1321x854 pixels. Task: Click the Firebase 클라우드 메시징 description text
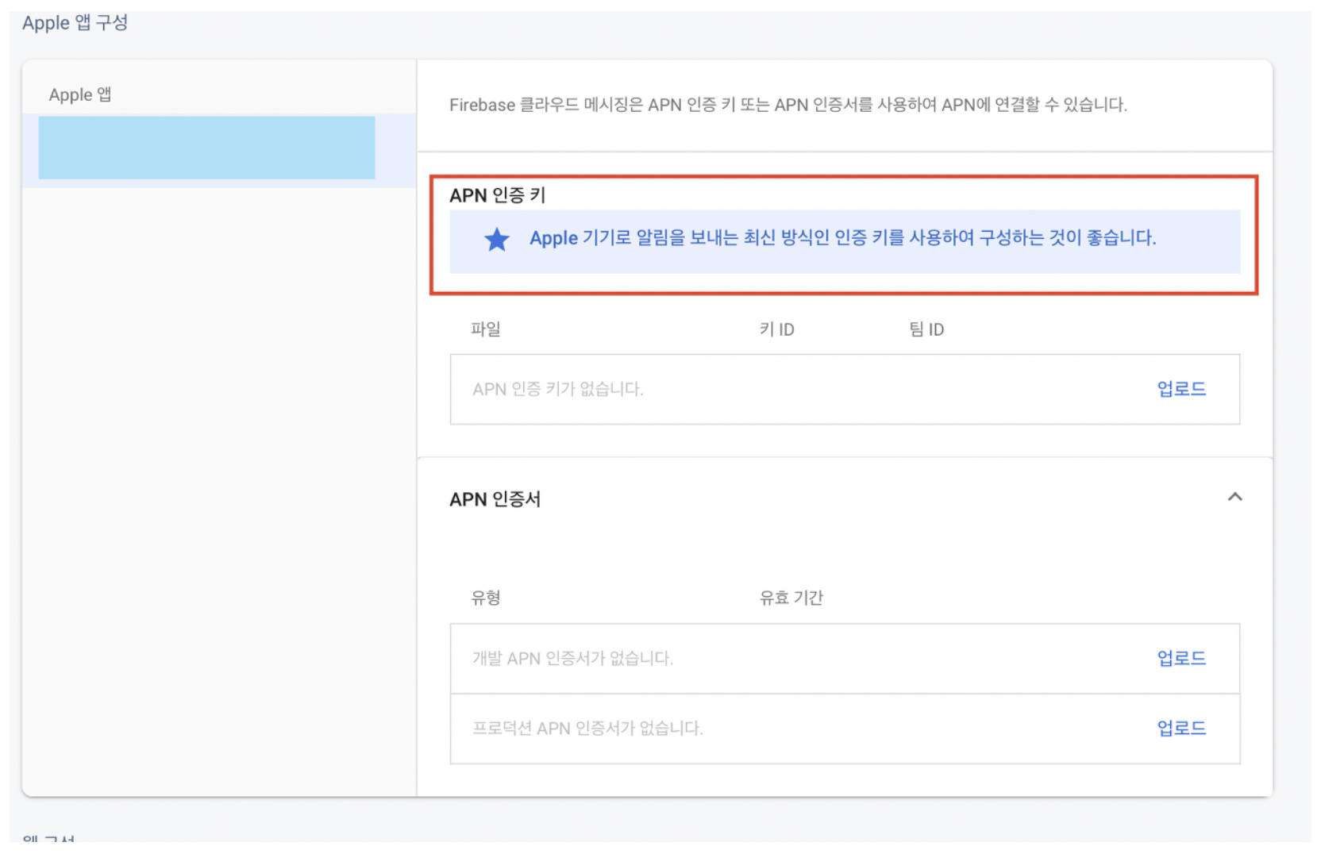tap(788, 105)
